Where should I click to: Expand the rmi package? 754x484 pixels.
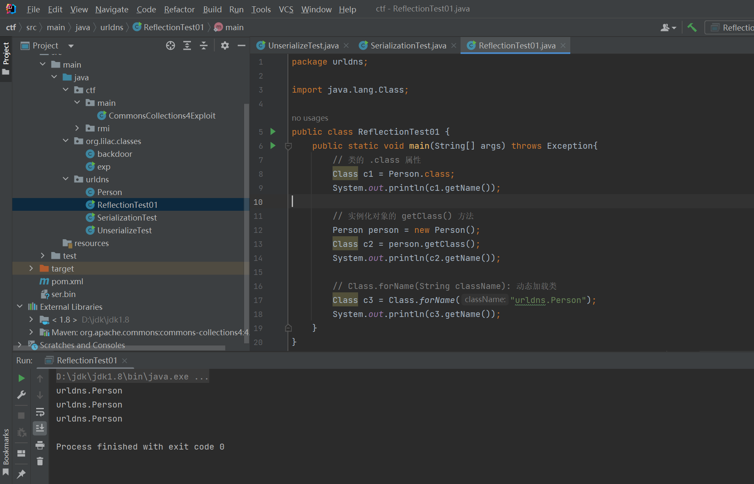click(x=77, y=128)
